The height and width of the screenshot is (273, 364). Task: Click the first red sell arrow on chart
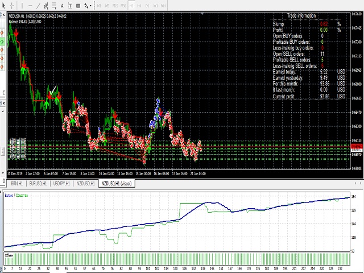click(x=16, y=33)
